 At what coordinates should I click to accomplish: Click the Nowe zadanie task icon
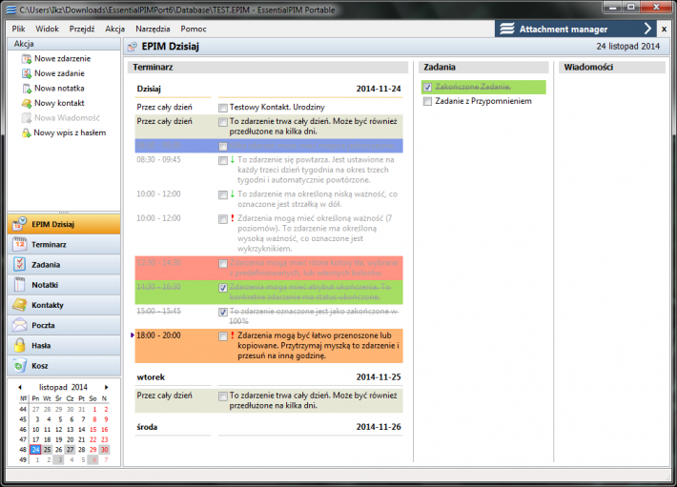coord(27,73)
